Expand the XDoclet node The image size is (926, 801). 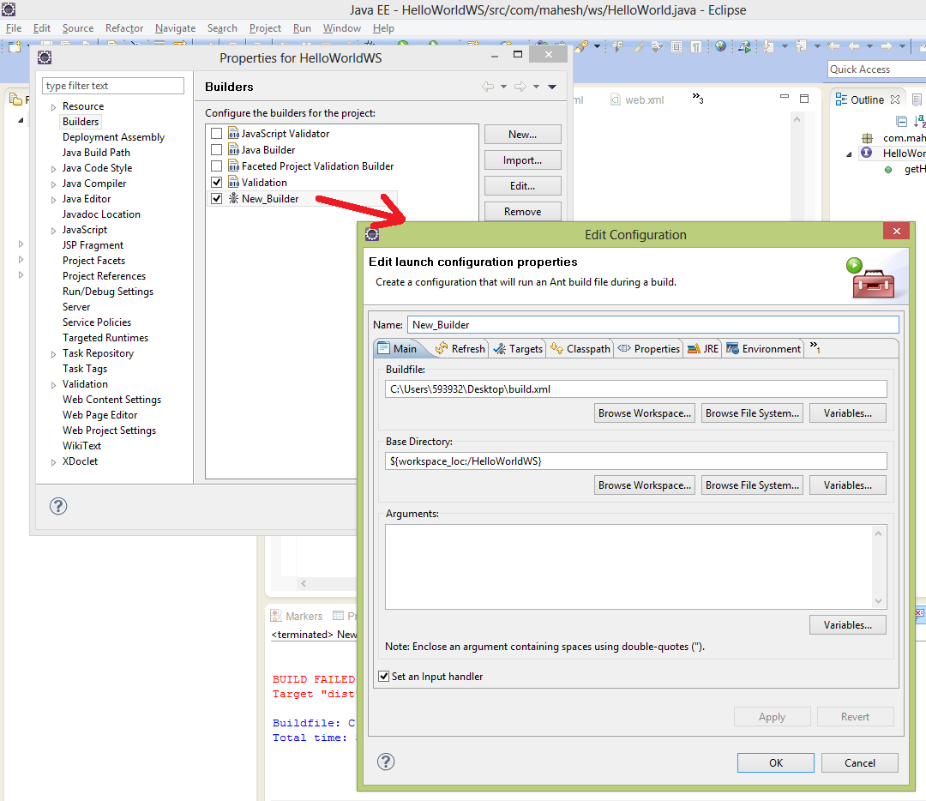tap(53, 462)
